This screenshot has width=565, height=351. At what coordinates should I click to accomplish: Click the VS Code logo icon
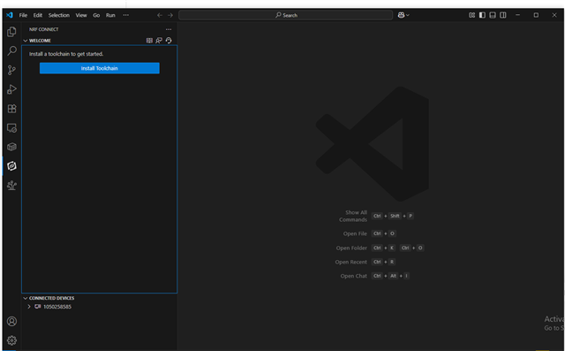tap(10, 15)
